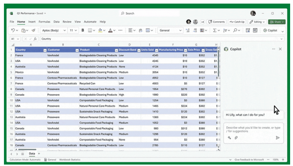Open Copilot pane more options ellipsis
Image resolution: width=293 pixels, height=166 pixels.
tap(274, 49)
